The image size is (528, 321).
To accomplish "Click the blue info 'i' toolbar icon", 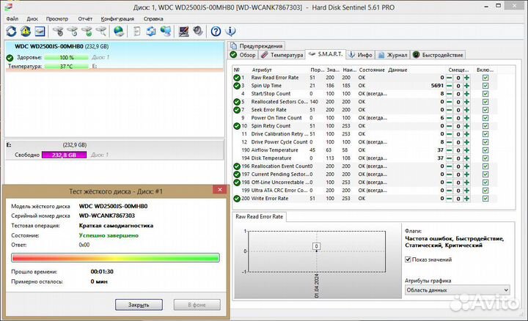I will (x=232, y=32).
